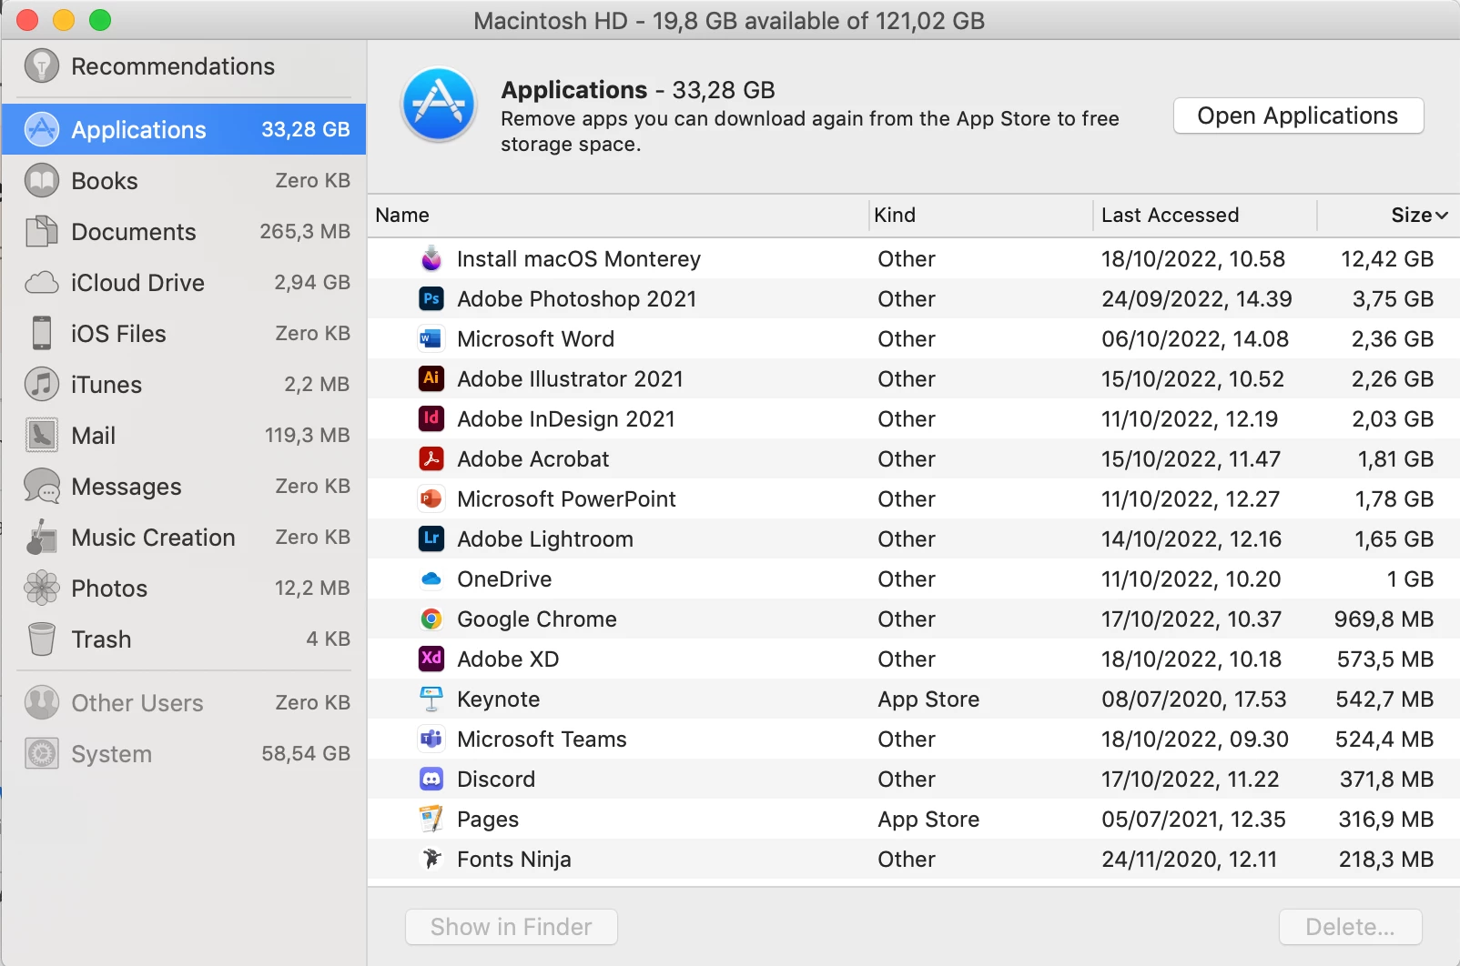Select Applications category in sidebar
The height and width of the screenshot is (966, 1460).
[x=183, y=129]
